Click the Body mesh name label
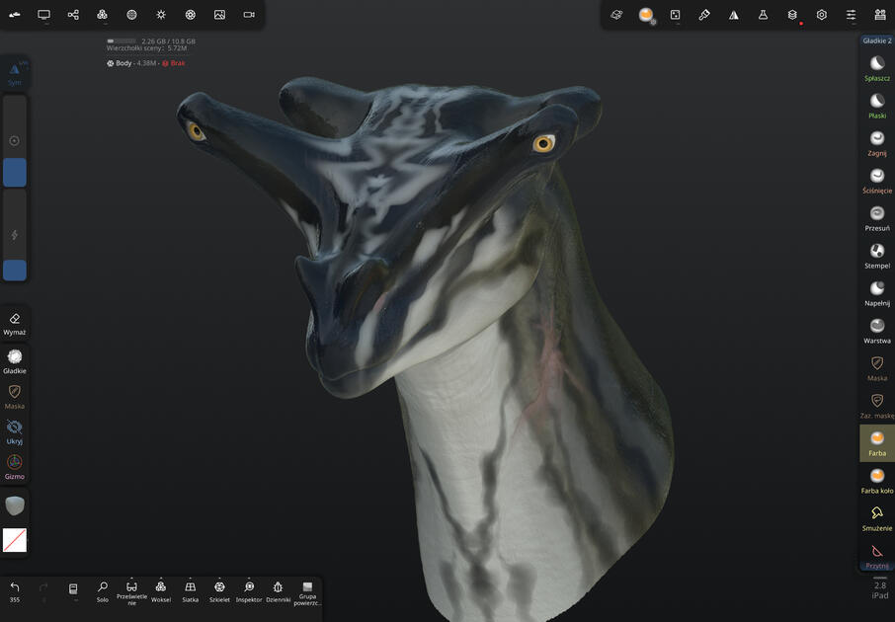 click(123, 63)
